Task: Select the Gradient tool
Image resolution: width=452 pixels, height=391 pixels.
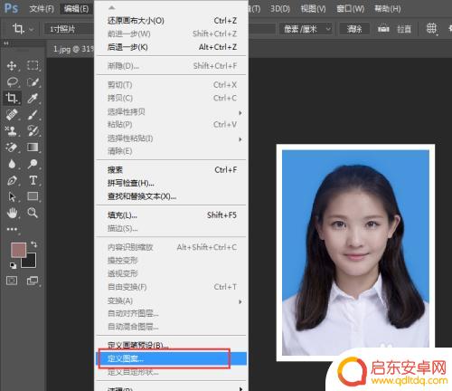Action: pyautogui.click(x=33, y=148)
